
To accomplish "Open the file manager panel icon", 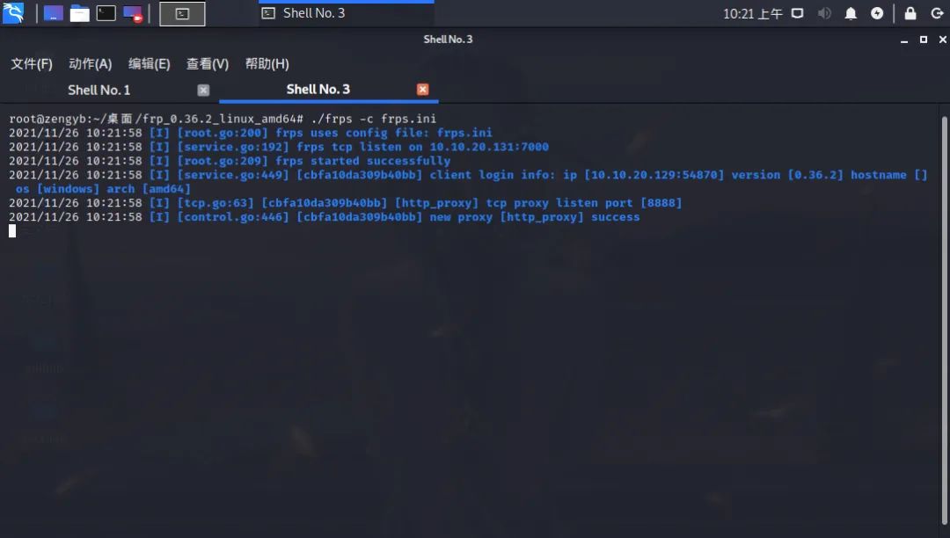I will [79, 13].
